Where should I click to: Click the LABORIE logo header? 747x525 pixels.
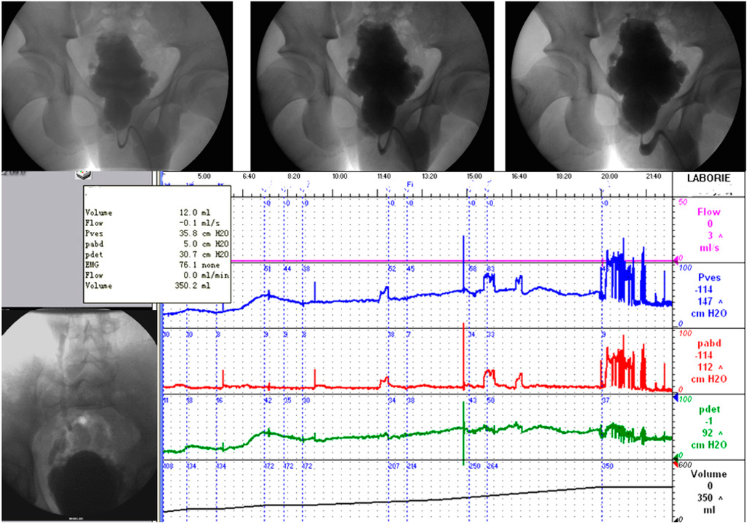pyautogui.click(x=708, y=177)
